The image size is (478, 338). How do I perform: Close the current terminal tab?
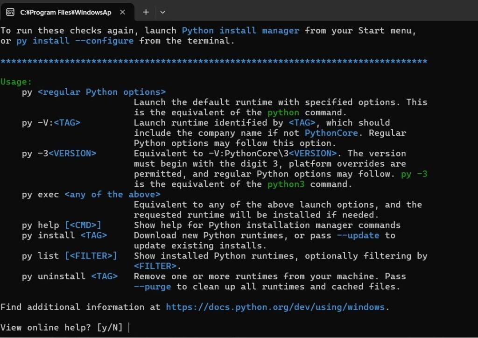(x=123, y=13)
